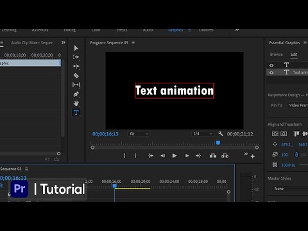Expand hidden panels in Audio Clip Mixer group

point(64,42)
